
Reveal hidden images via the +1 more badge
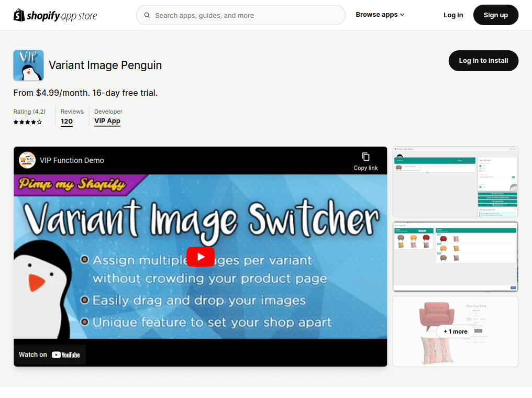pyautogui.click(x=455, y=331)
